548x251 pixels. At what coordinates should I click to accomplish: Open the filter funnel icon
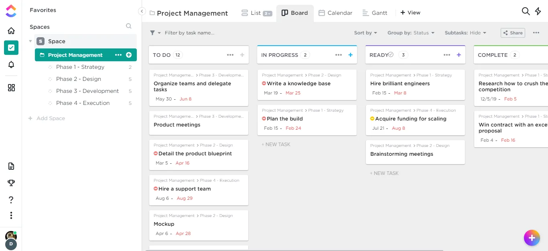[152, 33]
